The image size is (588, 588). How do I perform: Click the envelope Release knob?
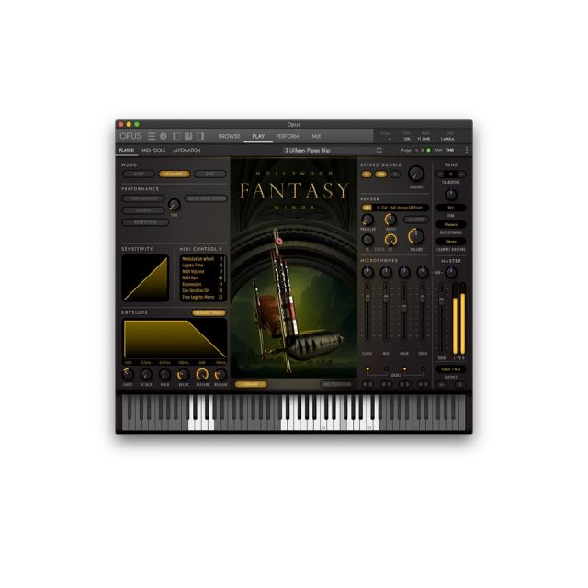coord(220,374)
